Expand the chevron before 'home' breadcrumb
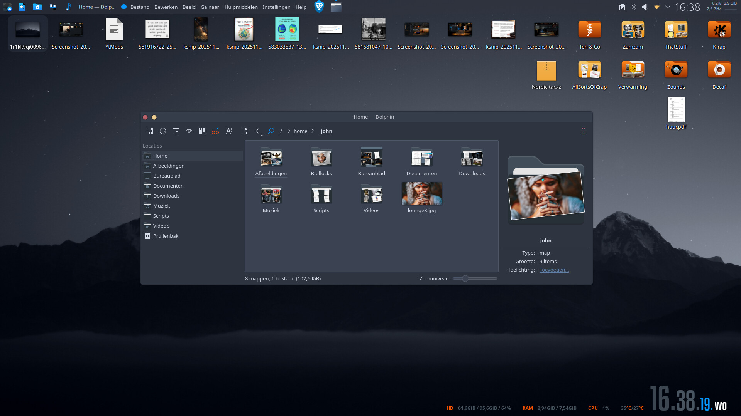The width and height of the screenshot is (741, 416). pyautogui.click(x=289, y=131)
